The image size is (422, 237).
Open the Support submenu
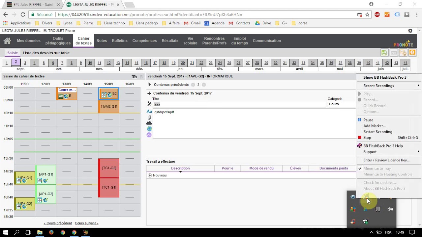[389, 152]
